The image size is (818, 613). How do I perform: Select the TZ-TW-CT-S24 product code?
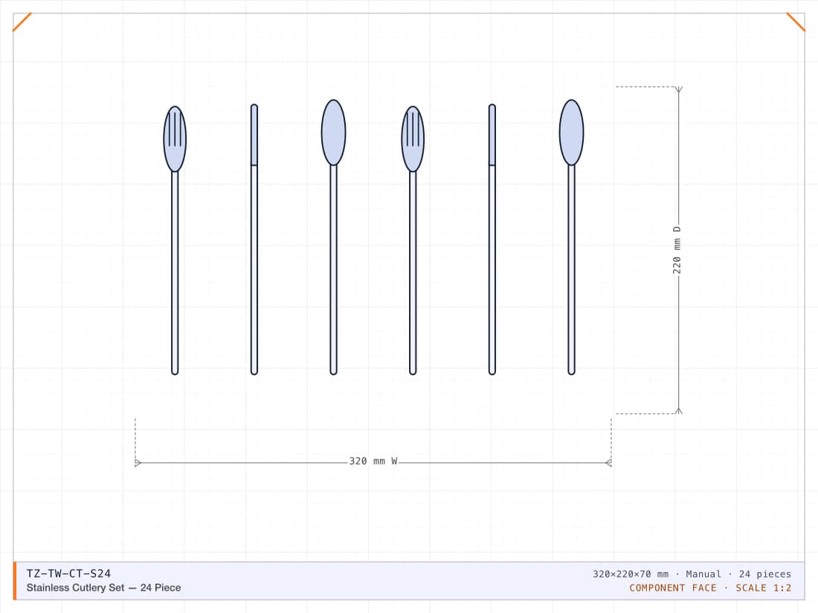pos(68,574)
